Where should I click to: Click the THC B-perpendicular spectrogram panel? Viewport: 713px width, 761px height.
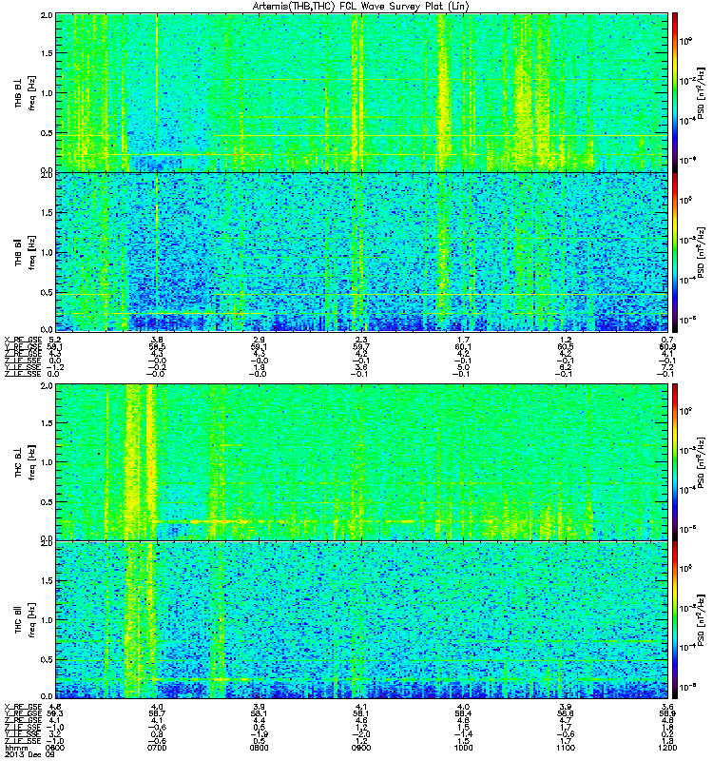tap(361, 462)
